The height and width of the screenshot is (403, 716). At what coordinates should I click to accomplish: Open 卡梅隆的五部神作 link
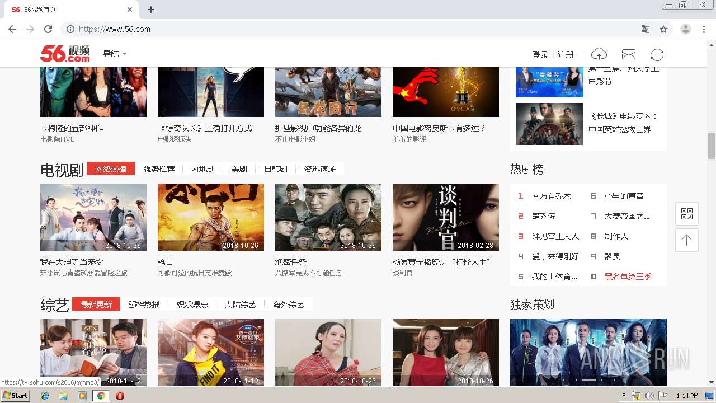[x=72, y=128]
